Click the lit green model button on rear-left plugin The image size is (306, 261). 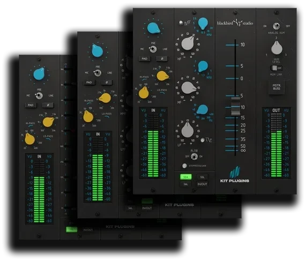pos(72,229)
